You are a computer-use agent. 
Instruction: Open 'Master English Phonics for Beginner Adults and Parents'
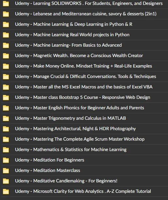(89, 108)
